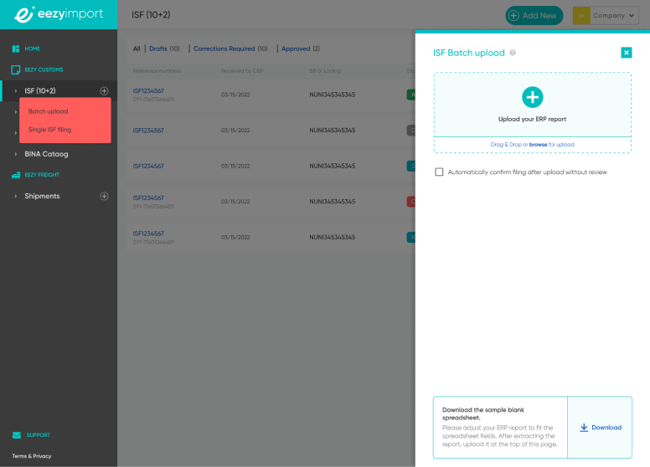Enable automatic filing confirmation checkbox
650x467 pixels.
pos(439,172)
